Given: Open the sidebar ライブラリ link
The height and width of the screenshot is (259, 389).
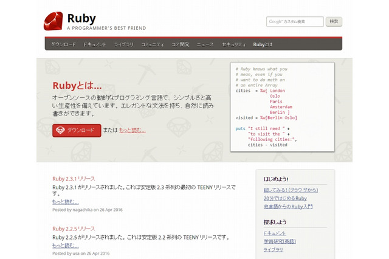Looking at the screenshot, I should (274, 250).
